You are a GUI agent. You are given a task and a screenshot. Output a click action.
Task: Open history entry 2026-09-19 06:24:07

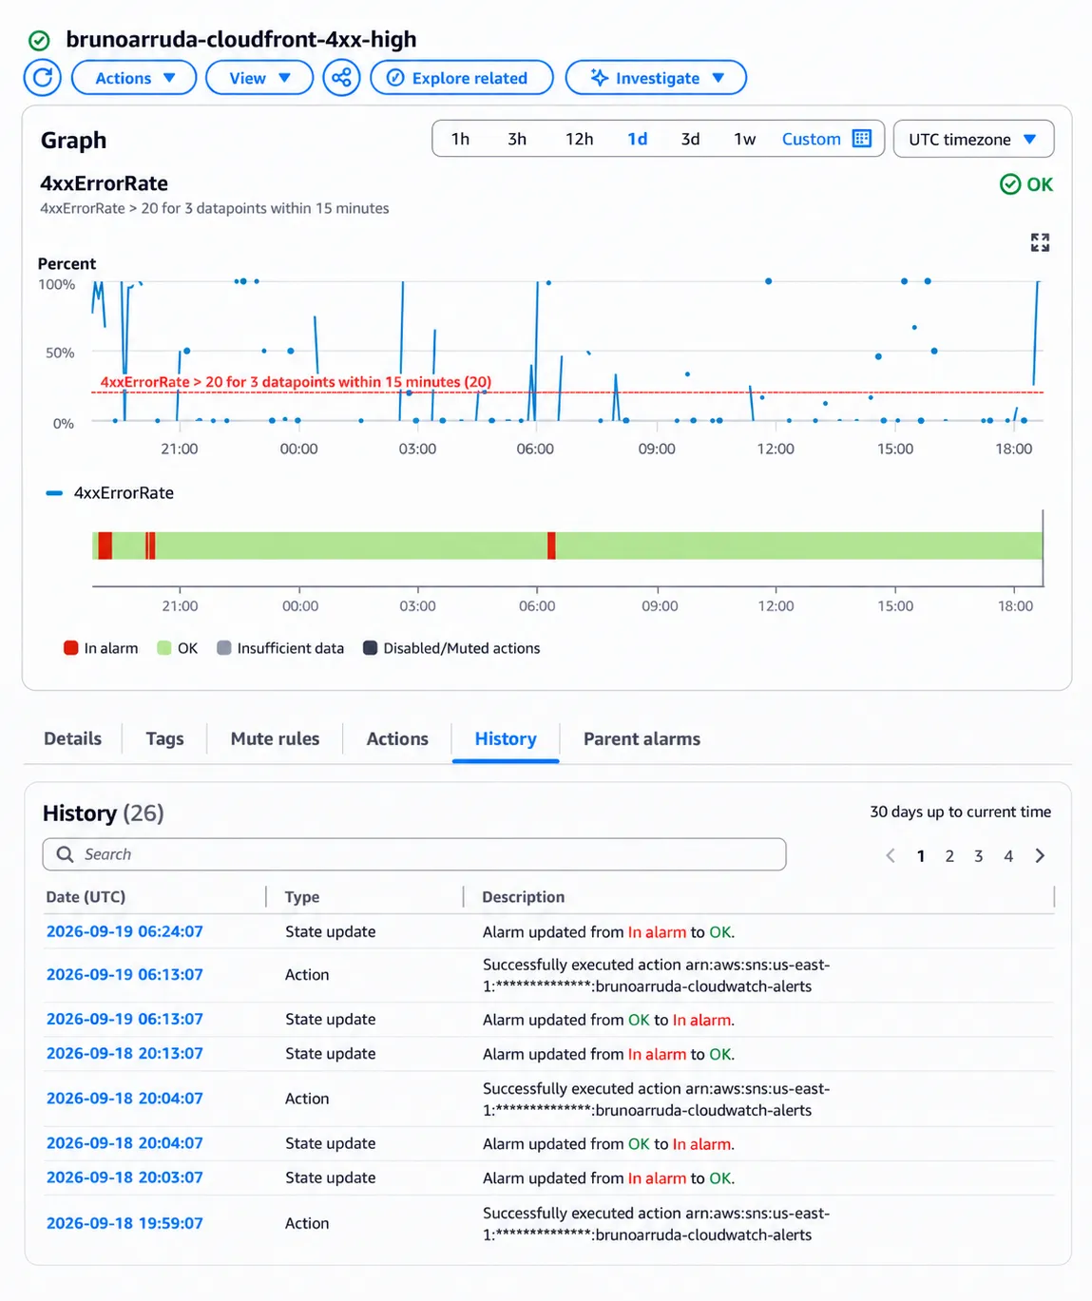125,931
